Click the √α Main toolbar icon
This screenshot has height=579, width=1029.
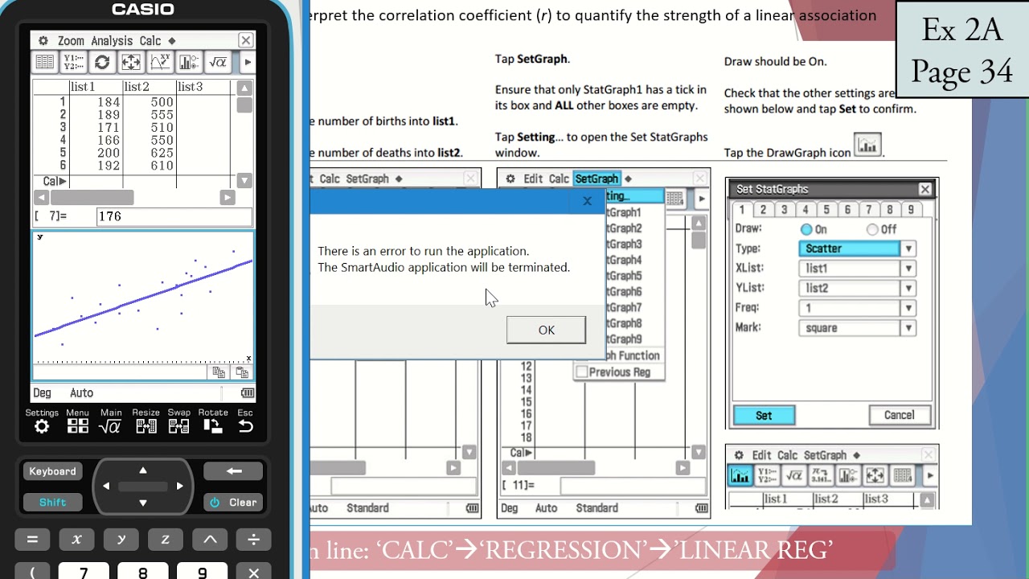click(218, 62)
